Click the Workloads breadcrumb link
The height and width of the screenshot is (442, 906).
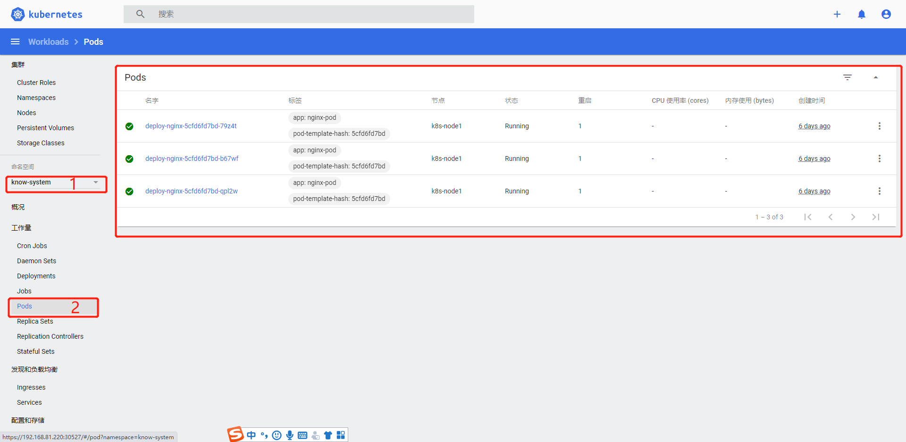pos(48,42)
